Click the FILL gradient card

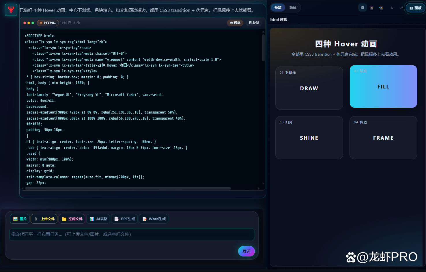click(383, 86)
